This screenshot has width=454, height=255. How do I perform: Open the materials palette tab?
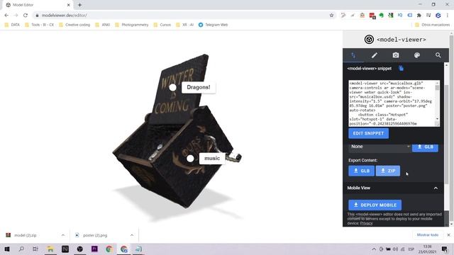pos(417,55)
